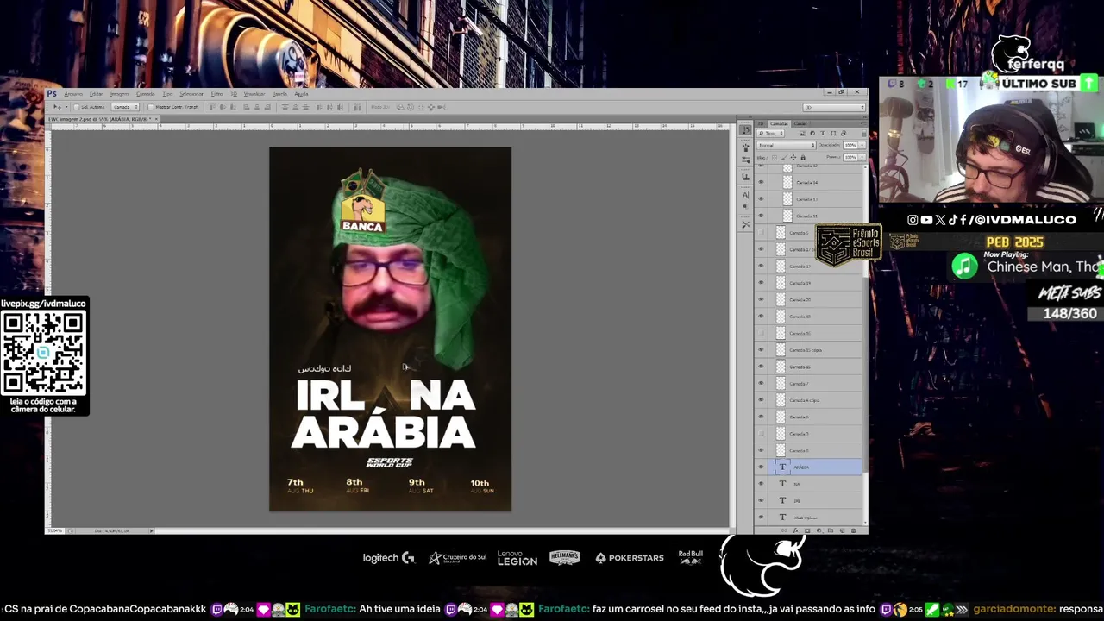
Task: Filter layers by adjustment layers icon
Action: [812, 133]
